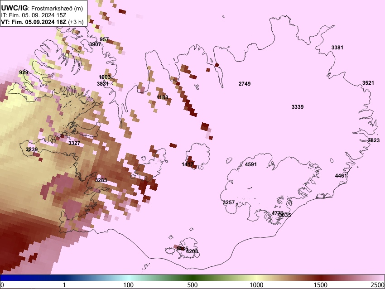
Task: Click the colorbar label 0
Action: [2, 285]
